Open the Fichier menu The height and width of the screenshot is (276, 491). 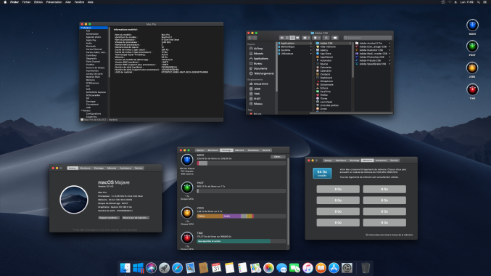pos(26,2)
